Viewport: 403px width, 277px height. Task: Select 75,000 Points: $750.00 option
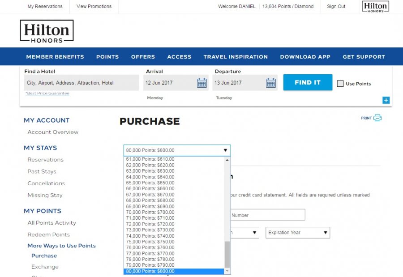pos(150,242)
